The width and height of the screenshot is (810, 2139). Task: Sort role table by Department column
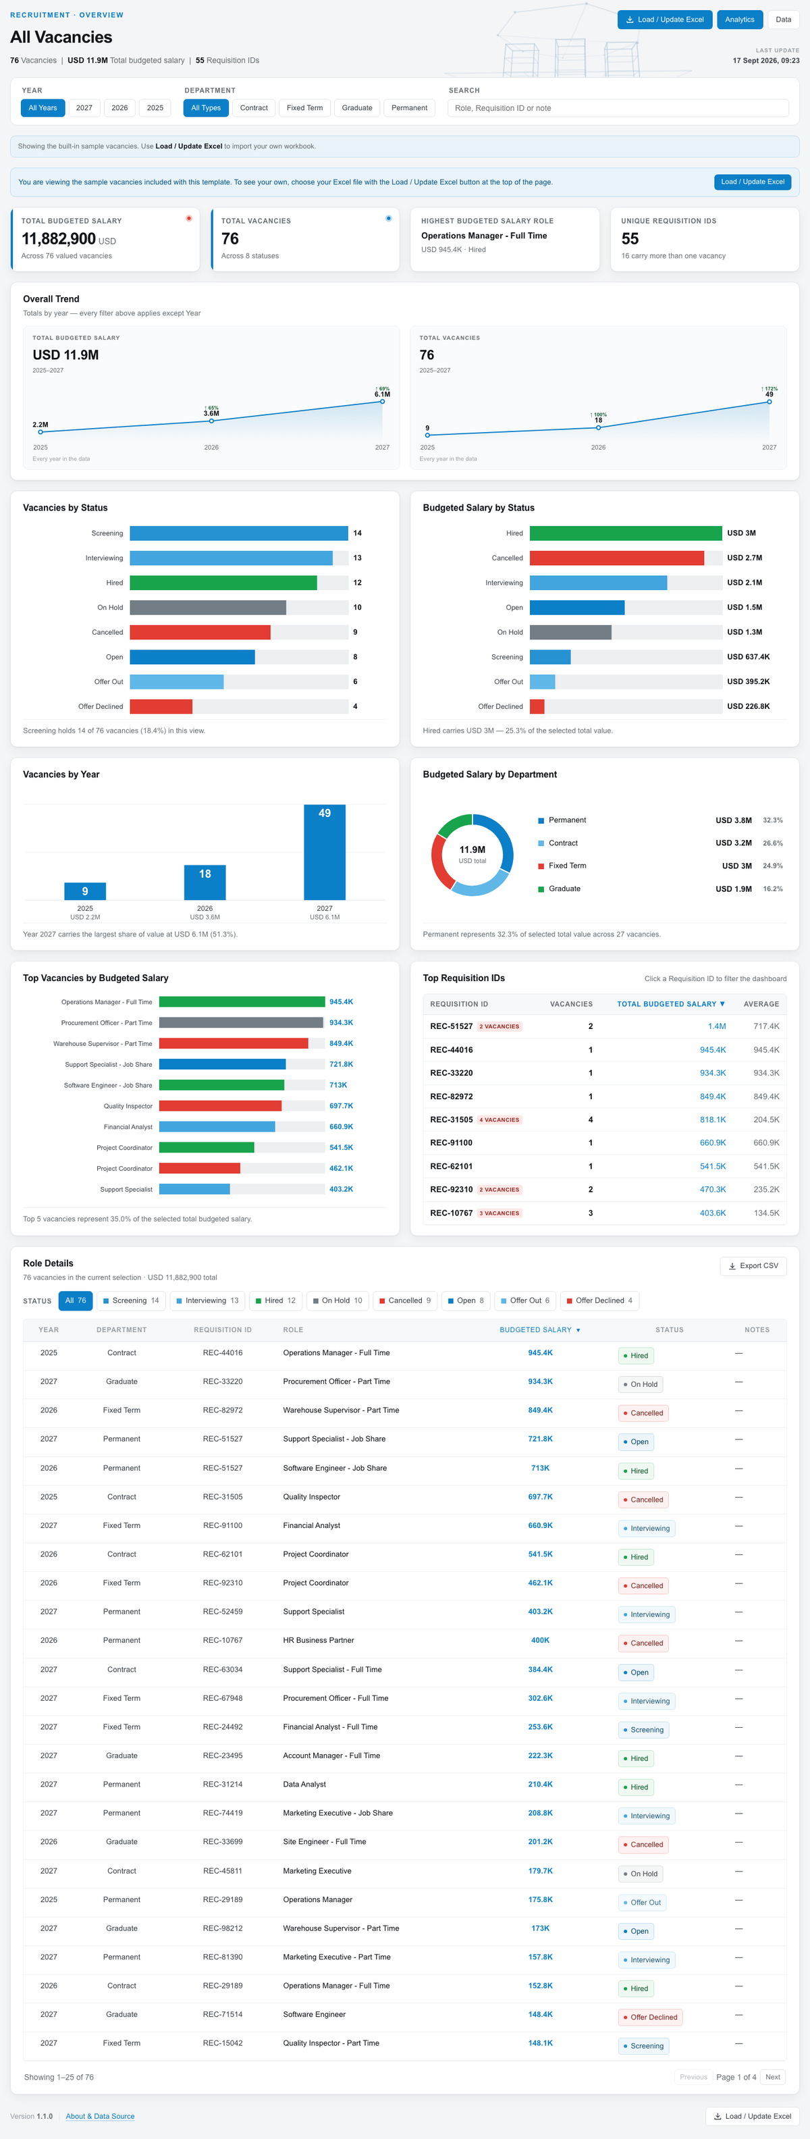[x=122, y=1329]
